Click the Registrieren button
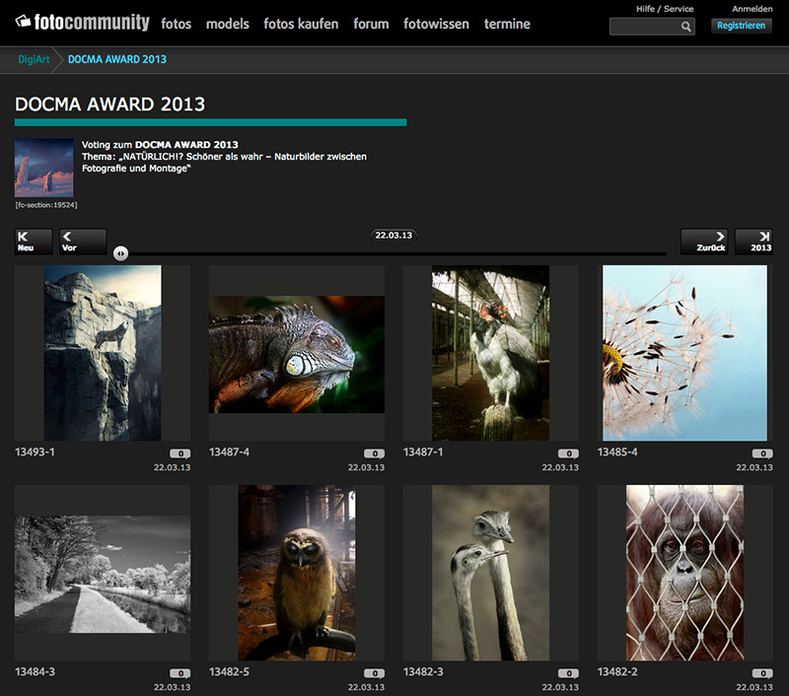Image resolution: width=789 pixels, height=696 pixels. pos(742,26)
